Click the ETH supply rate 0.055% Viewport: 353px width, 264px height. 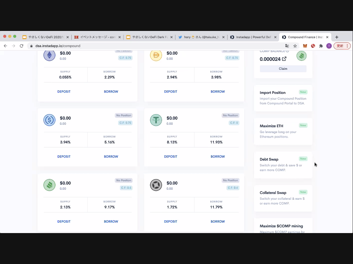point(65,77)
